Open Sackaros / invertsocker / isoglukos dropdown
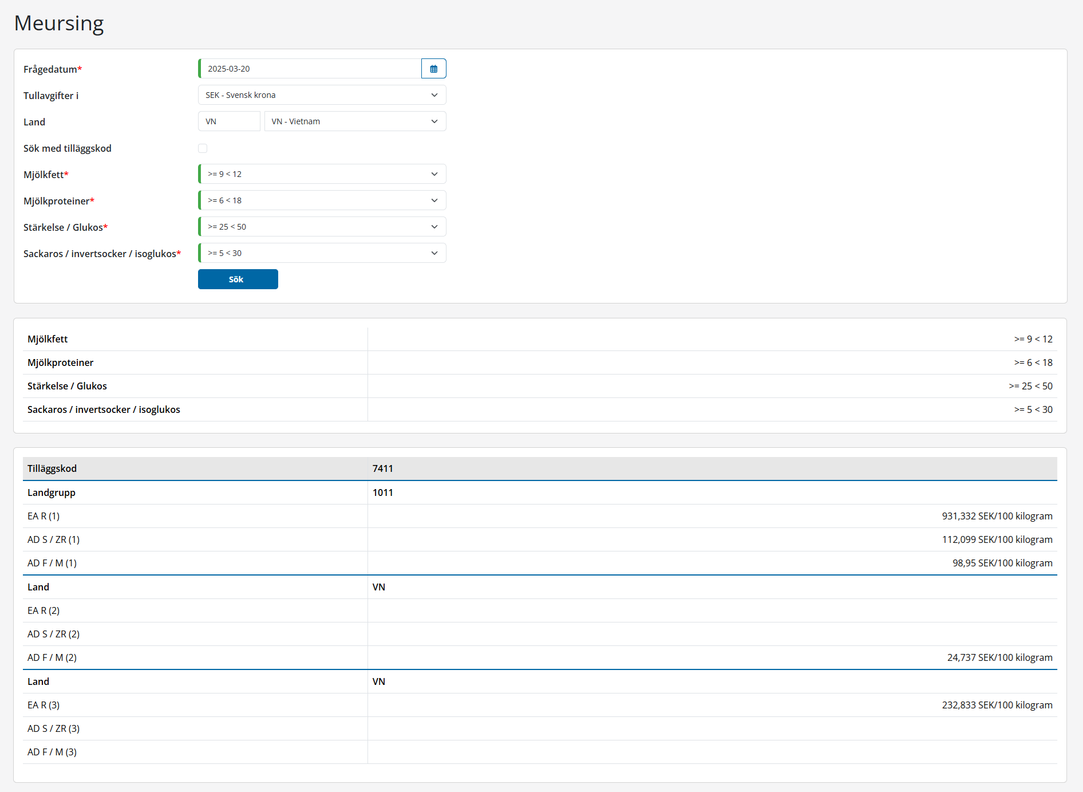This screenshot has height=792, width=1083. tap(322, 253)
